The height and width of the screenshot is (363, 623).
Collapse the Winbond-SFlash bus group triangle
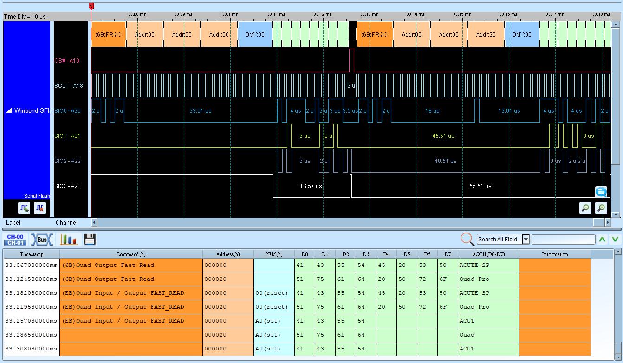coord(9,110)
